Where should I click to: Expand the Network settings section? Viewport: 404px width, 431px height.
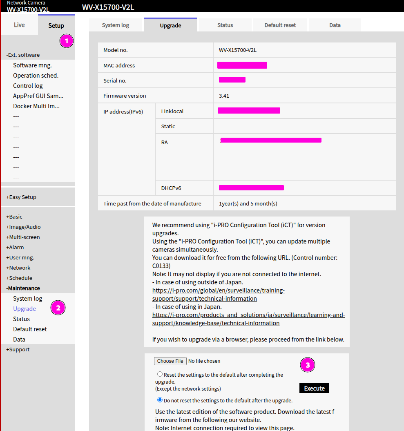coord(18,268)
